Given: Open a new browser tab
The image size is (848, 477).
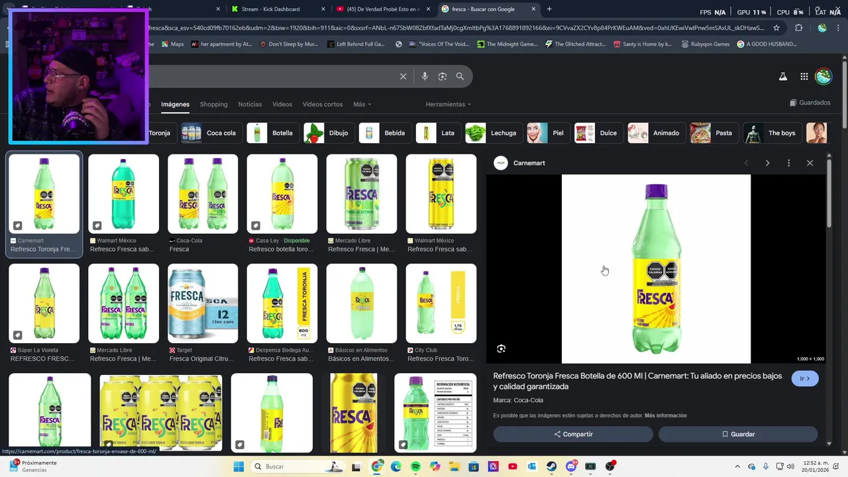Looking at the screenshot, I should point(549,9).
